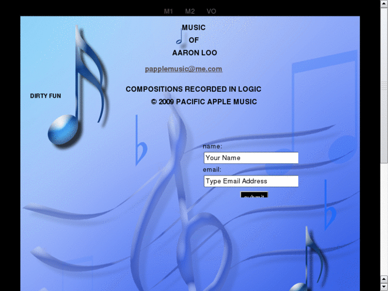388x291 pixels.
Task: Click the © 2009 PACIFIC APPLE MUSIC text
Action: click(x=204, y=102)
